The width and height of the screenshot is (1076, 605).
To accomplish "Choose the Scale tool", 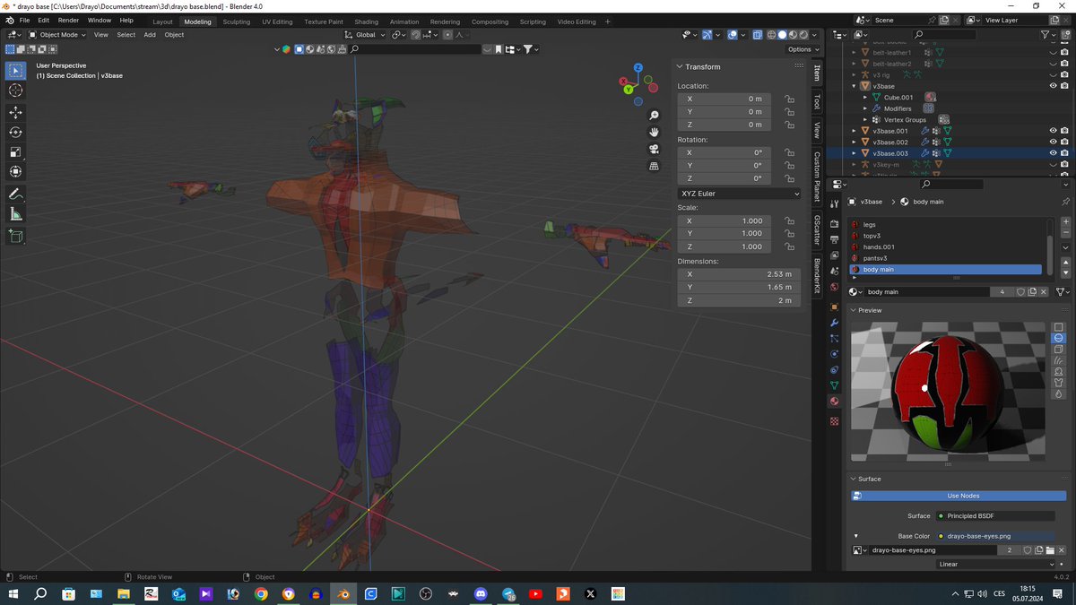I will [15, 151].
